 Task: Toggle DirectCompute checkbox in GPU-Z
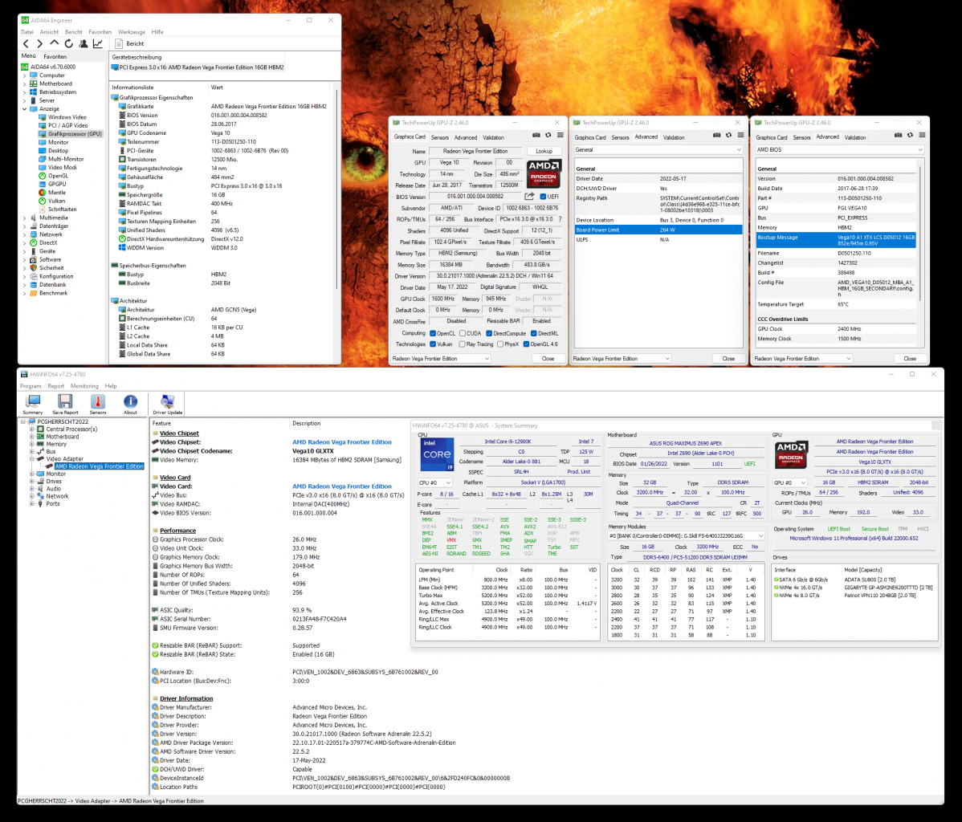pos(489,334)
